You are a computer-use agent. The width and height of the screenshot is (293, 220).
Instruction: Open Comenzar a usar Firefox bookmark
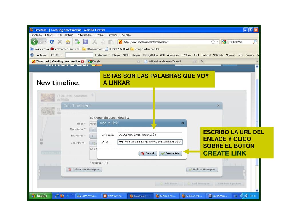coord(66,49)
